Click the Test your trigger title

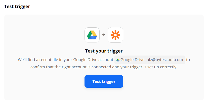coord(104,51)
